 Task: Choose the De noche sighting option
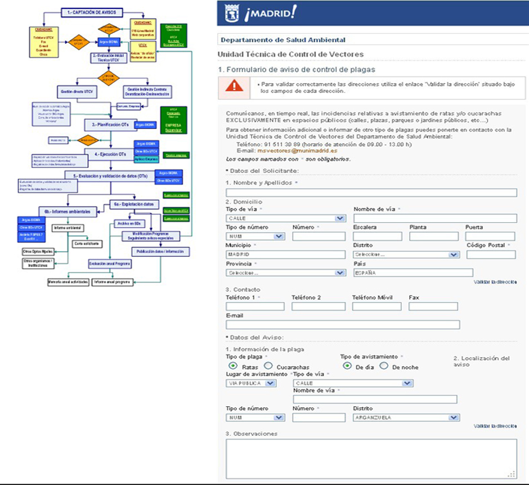[383, 366]
